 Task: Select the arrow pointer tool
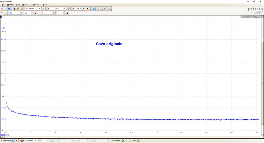[x=87, y=9]
